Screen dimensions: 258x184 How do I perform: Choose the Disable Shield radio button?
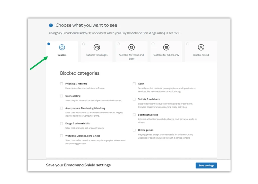tap(188, 44)
